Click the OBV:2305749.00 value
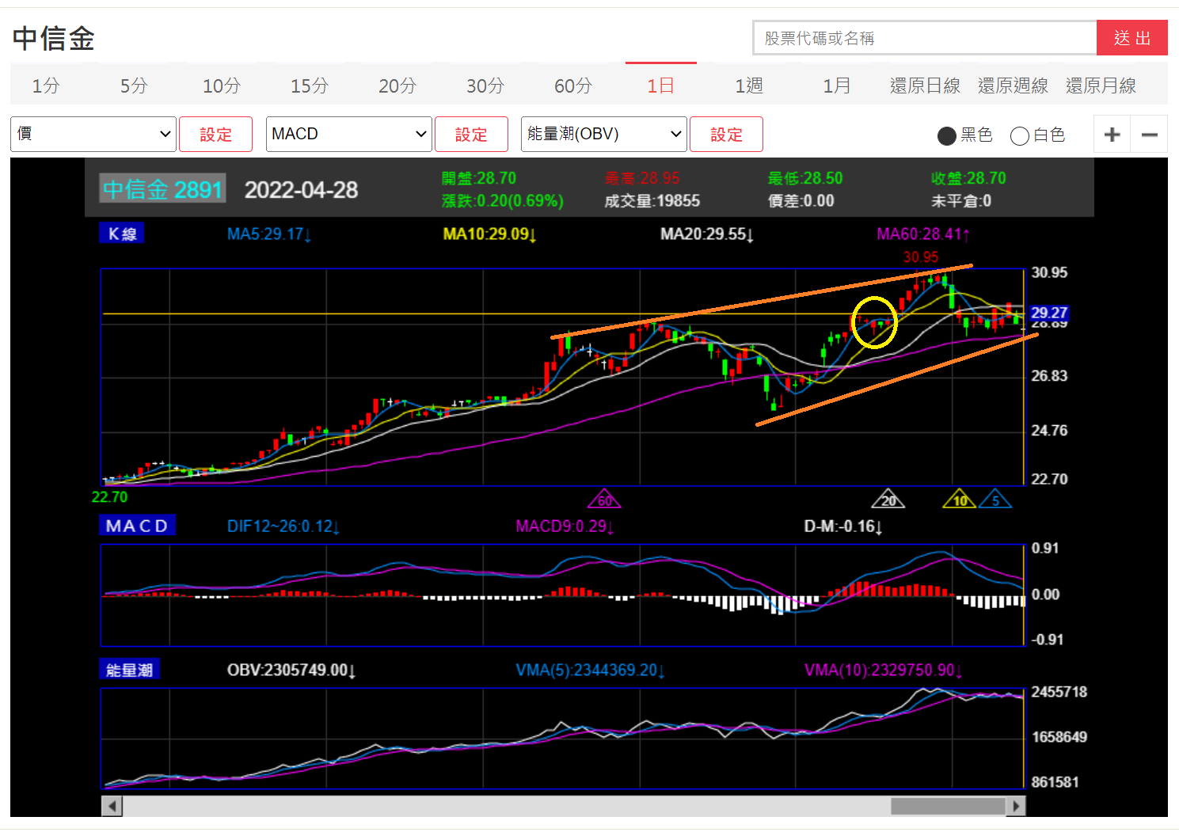The height and width of the screenshot is (832, 1179). pyautogui.click(x=291, y=671)
